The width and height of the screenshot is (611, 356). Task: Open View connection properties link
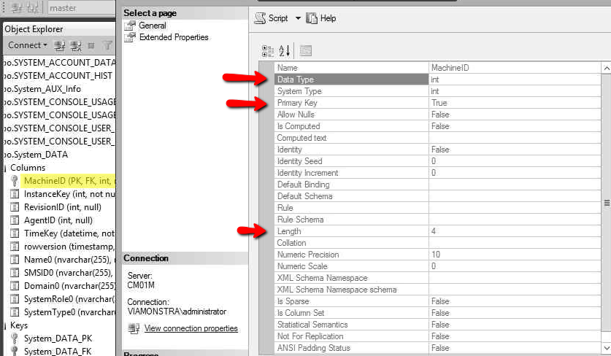point(191,328)
